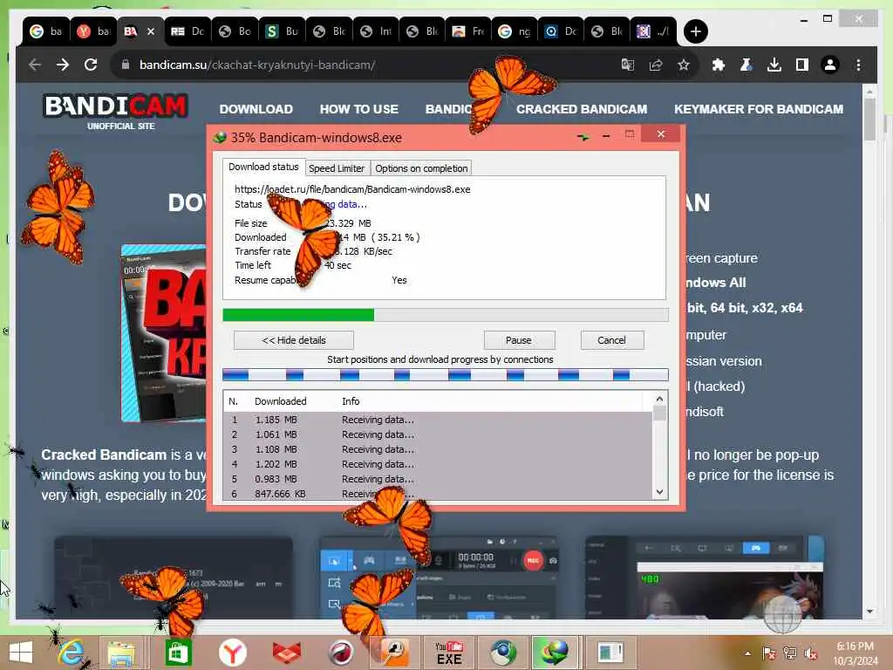Go back in the browser
The width and height of the screenshot is (893, 670).
35,65
